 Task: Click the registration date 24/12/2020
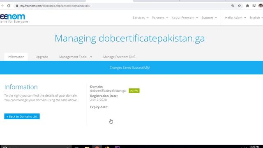(99, 100)
